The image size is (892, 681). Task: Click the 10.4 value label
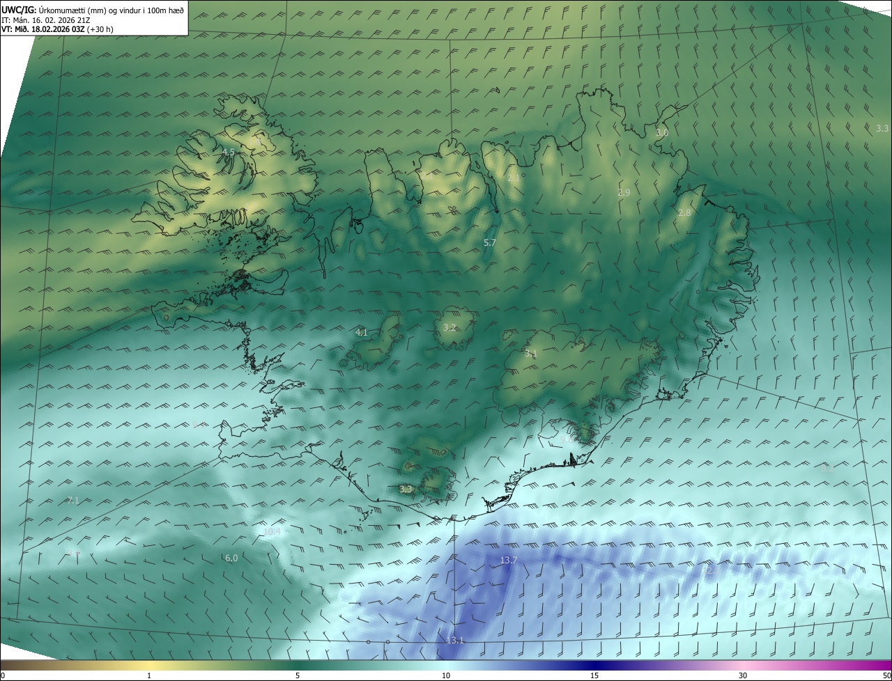click(272, 532)
